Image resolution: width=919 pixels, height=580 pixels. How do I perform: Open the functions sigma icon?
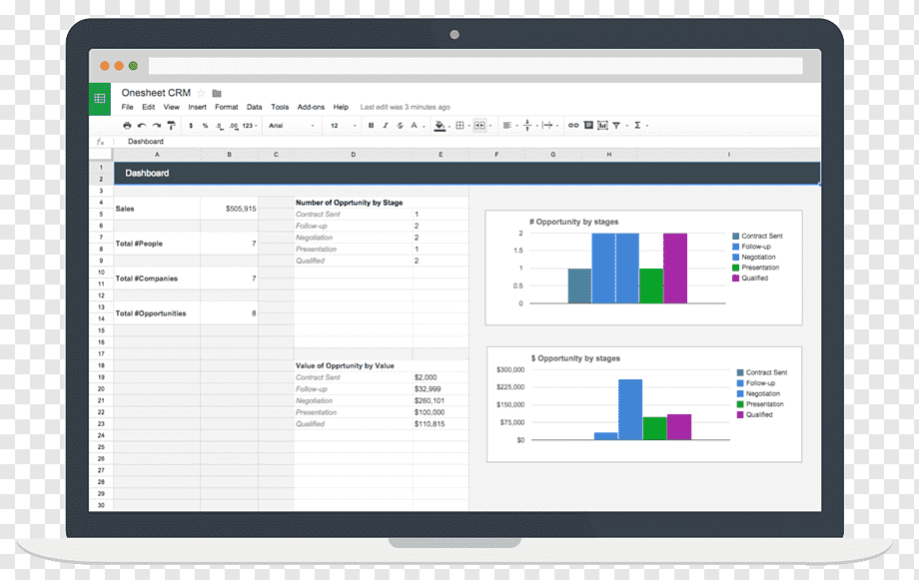[x=637, y=126]
